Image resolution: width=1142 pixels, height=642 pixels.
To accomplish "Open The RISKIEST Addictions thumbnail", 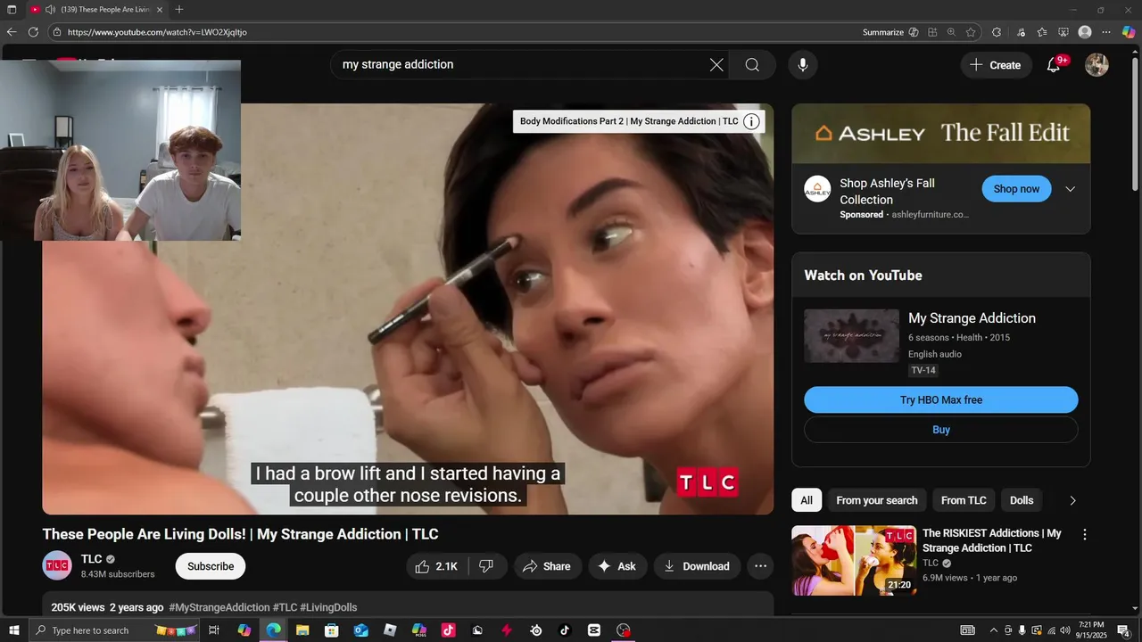I will (854, 561).
